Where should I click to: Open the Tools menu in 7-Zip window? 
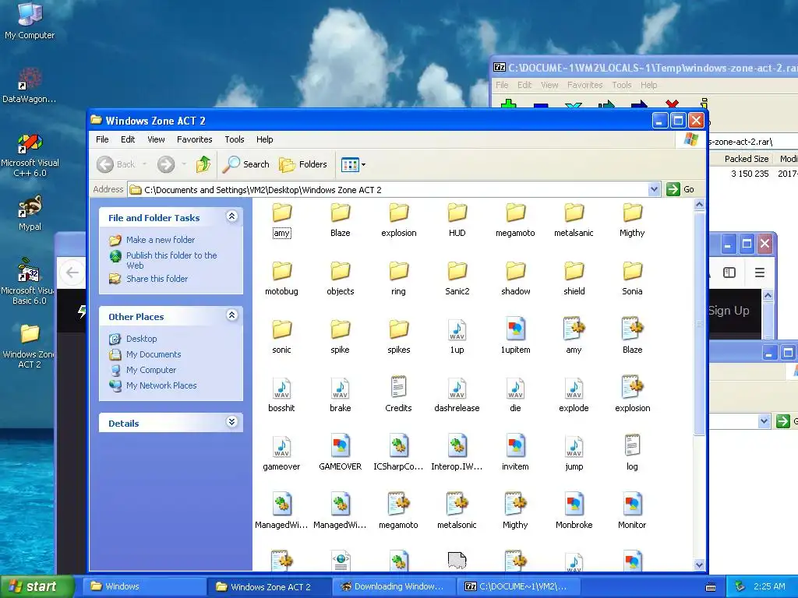[621, 85]
